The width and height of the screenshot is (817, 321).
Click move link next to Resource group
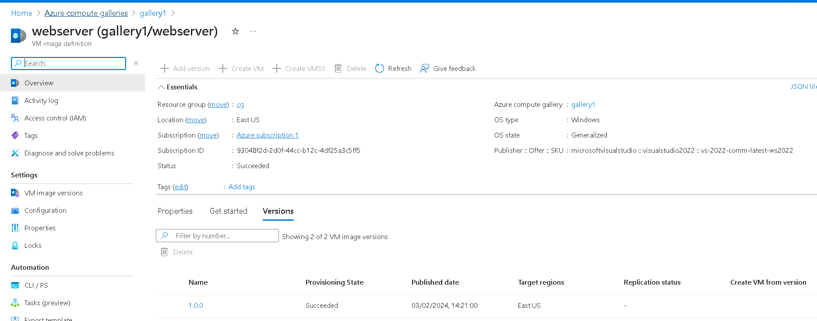click(x=218, y=104)
